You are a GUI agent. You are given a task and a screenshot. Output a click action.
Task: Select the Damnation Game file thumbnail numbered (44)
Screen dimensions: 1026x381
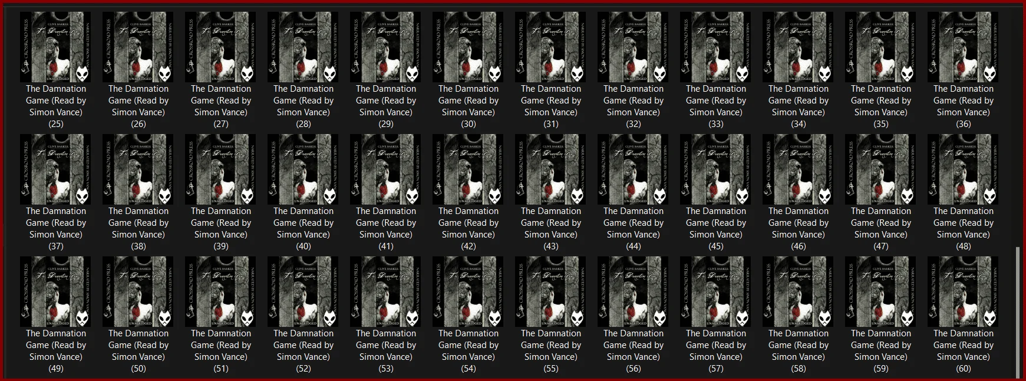click(634, 169)
